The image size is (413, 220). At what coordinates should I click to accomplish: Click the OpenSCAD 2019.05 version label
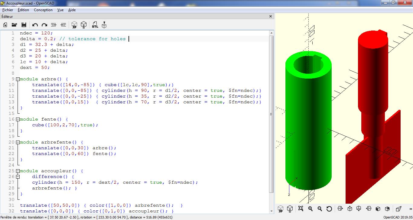point(398,217)
